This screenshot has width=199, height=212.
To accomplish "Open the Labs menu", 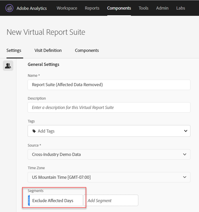I will (x=181, y=8).
